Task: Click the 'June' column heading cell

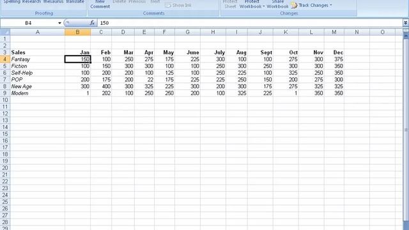Action: coord(187,52)
